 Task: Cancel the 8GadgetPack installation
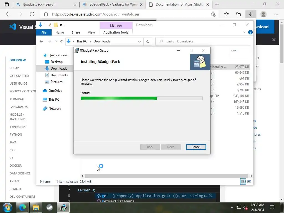point(196,147)
